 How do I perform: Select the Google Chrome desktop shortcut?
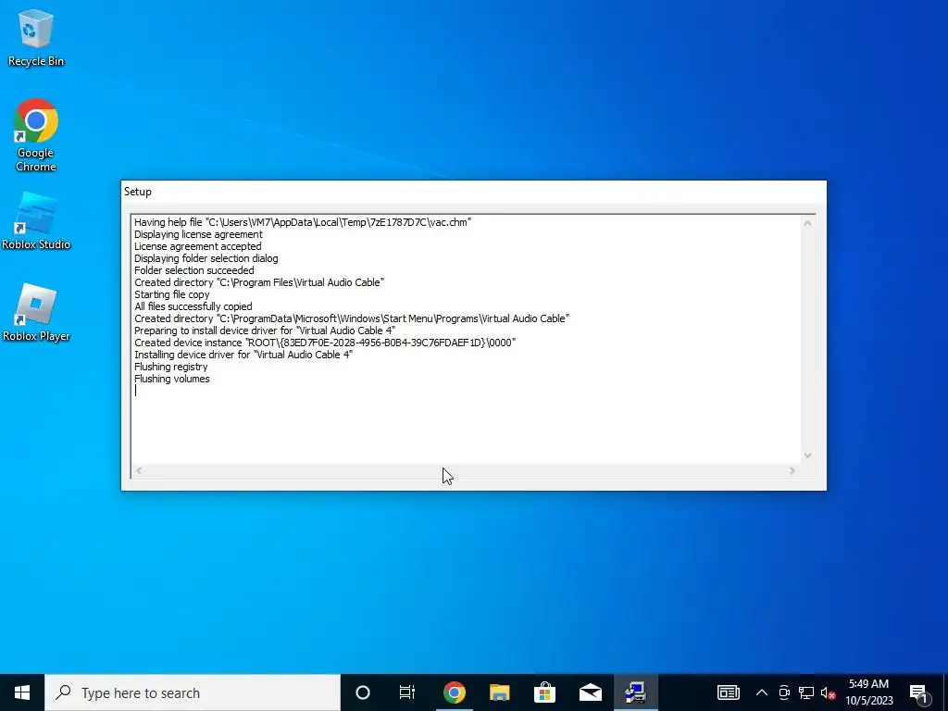point(36,135)
